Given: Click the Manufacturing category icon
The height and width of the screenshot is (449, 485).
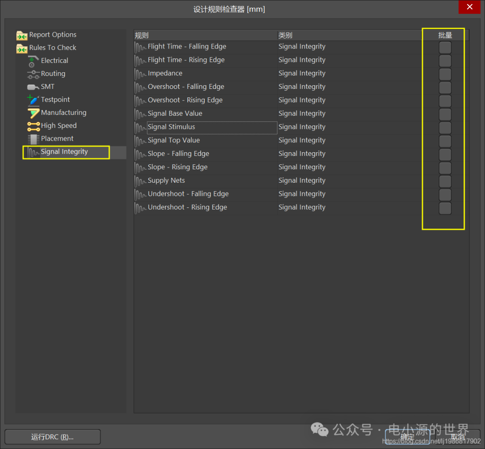Looking at the screenshot, I should click(x=33, y=113).
